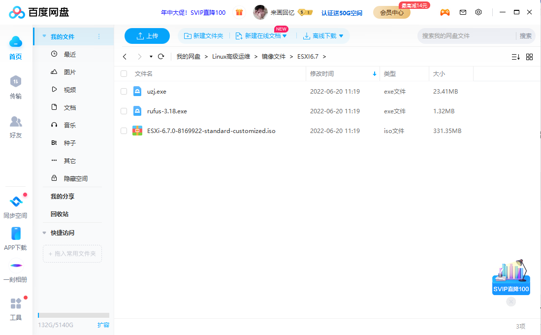Viewport: 541px width, 335px height.
Task: Open the game controller icon
Action: (445, 12)
